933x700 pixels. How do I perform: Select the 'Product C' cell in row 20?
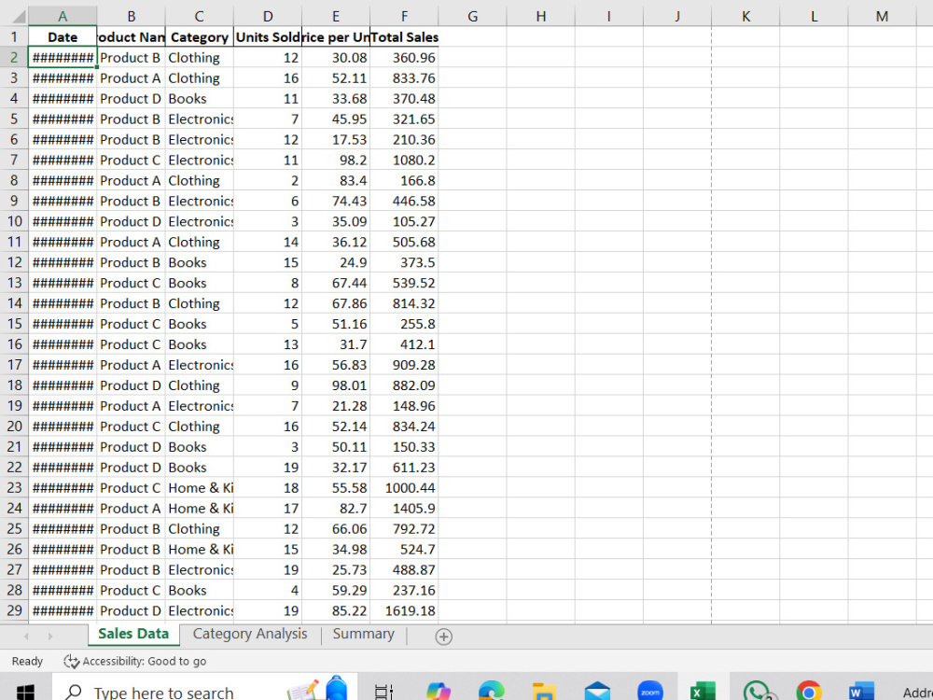(x=131, y=427)
